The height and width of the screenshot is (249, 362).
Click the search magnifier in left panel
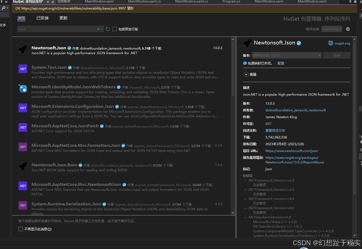point(4,8)
